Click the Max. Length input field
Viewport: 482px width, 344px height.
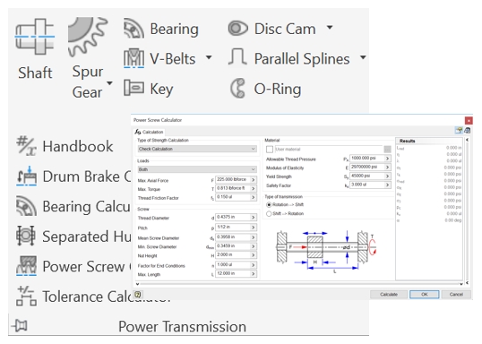point(232,274)
